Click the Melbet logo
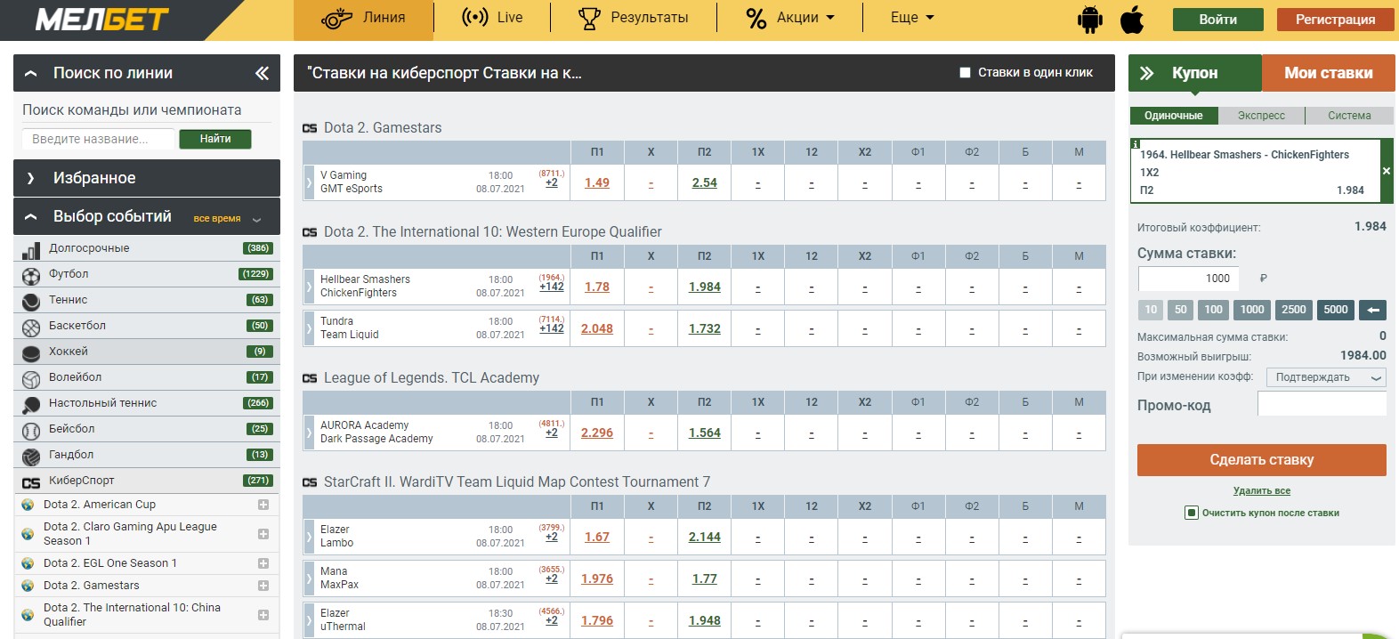The image size is (1399, 639). (x=102, y=20)
